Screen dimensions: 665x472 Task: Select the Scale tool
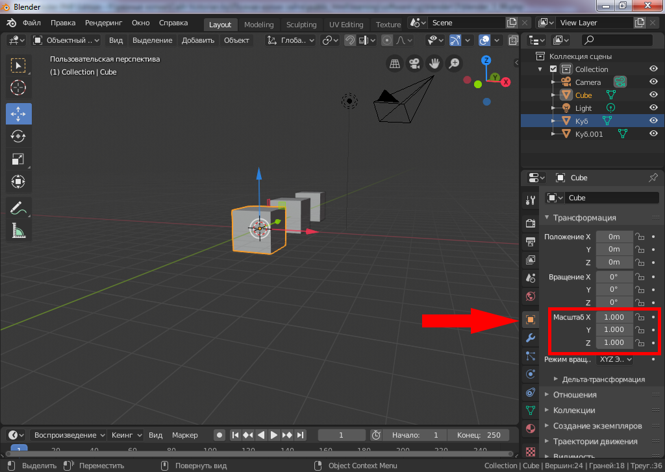pos(18,159)
